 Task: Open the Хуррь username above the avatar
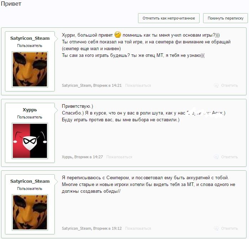point(30,110)
